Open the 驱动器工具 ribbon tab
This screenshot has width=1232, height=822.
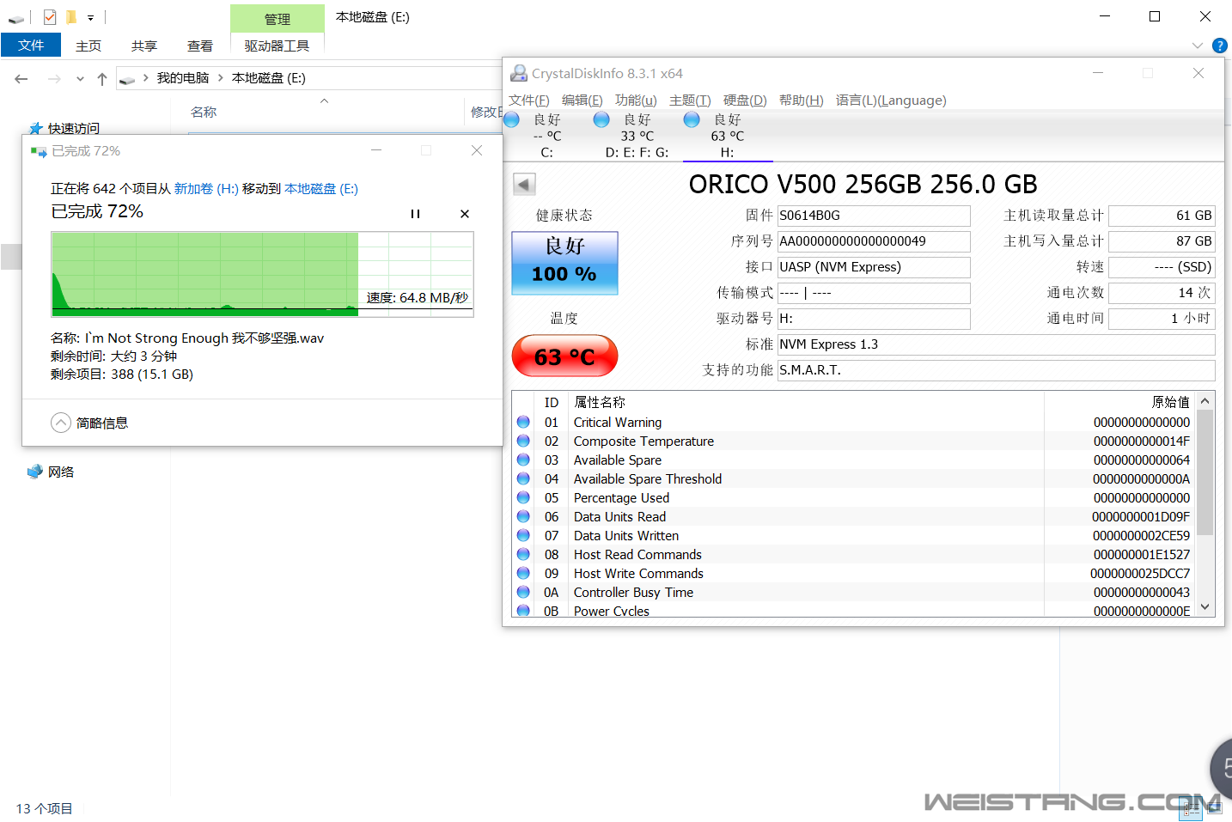click(277, 46)
